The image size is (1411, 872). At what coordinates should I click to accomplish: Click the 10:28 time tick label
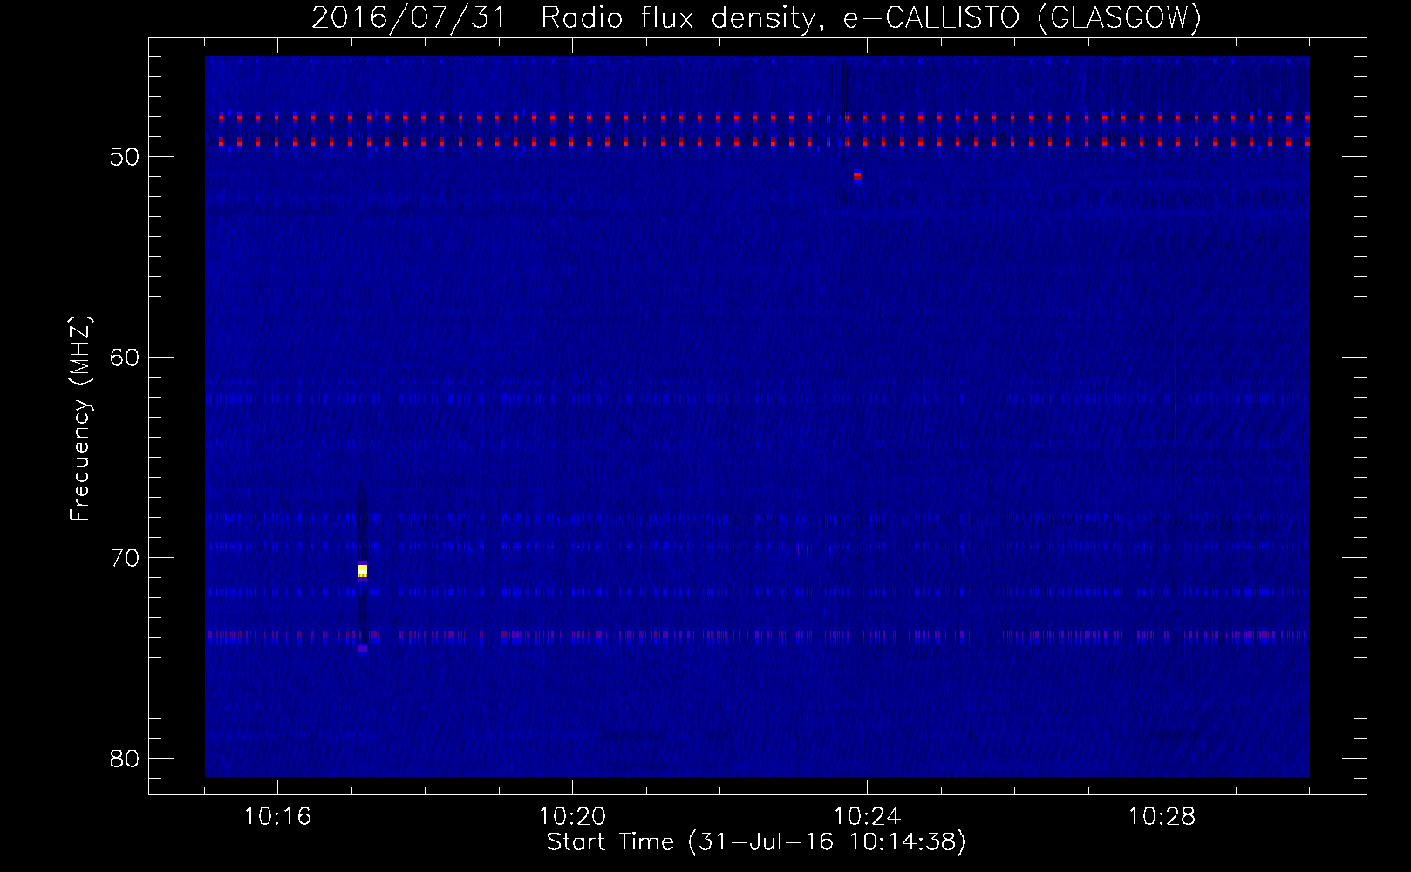pyautogui.click(x=1162, y=817)
